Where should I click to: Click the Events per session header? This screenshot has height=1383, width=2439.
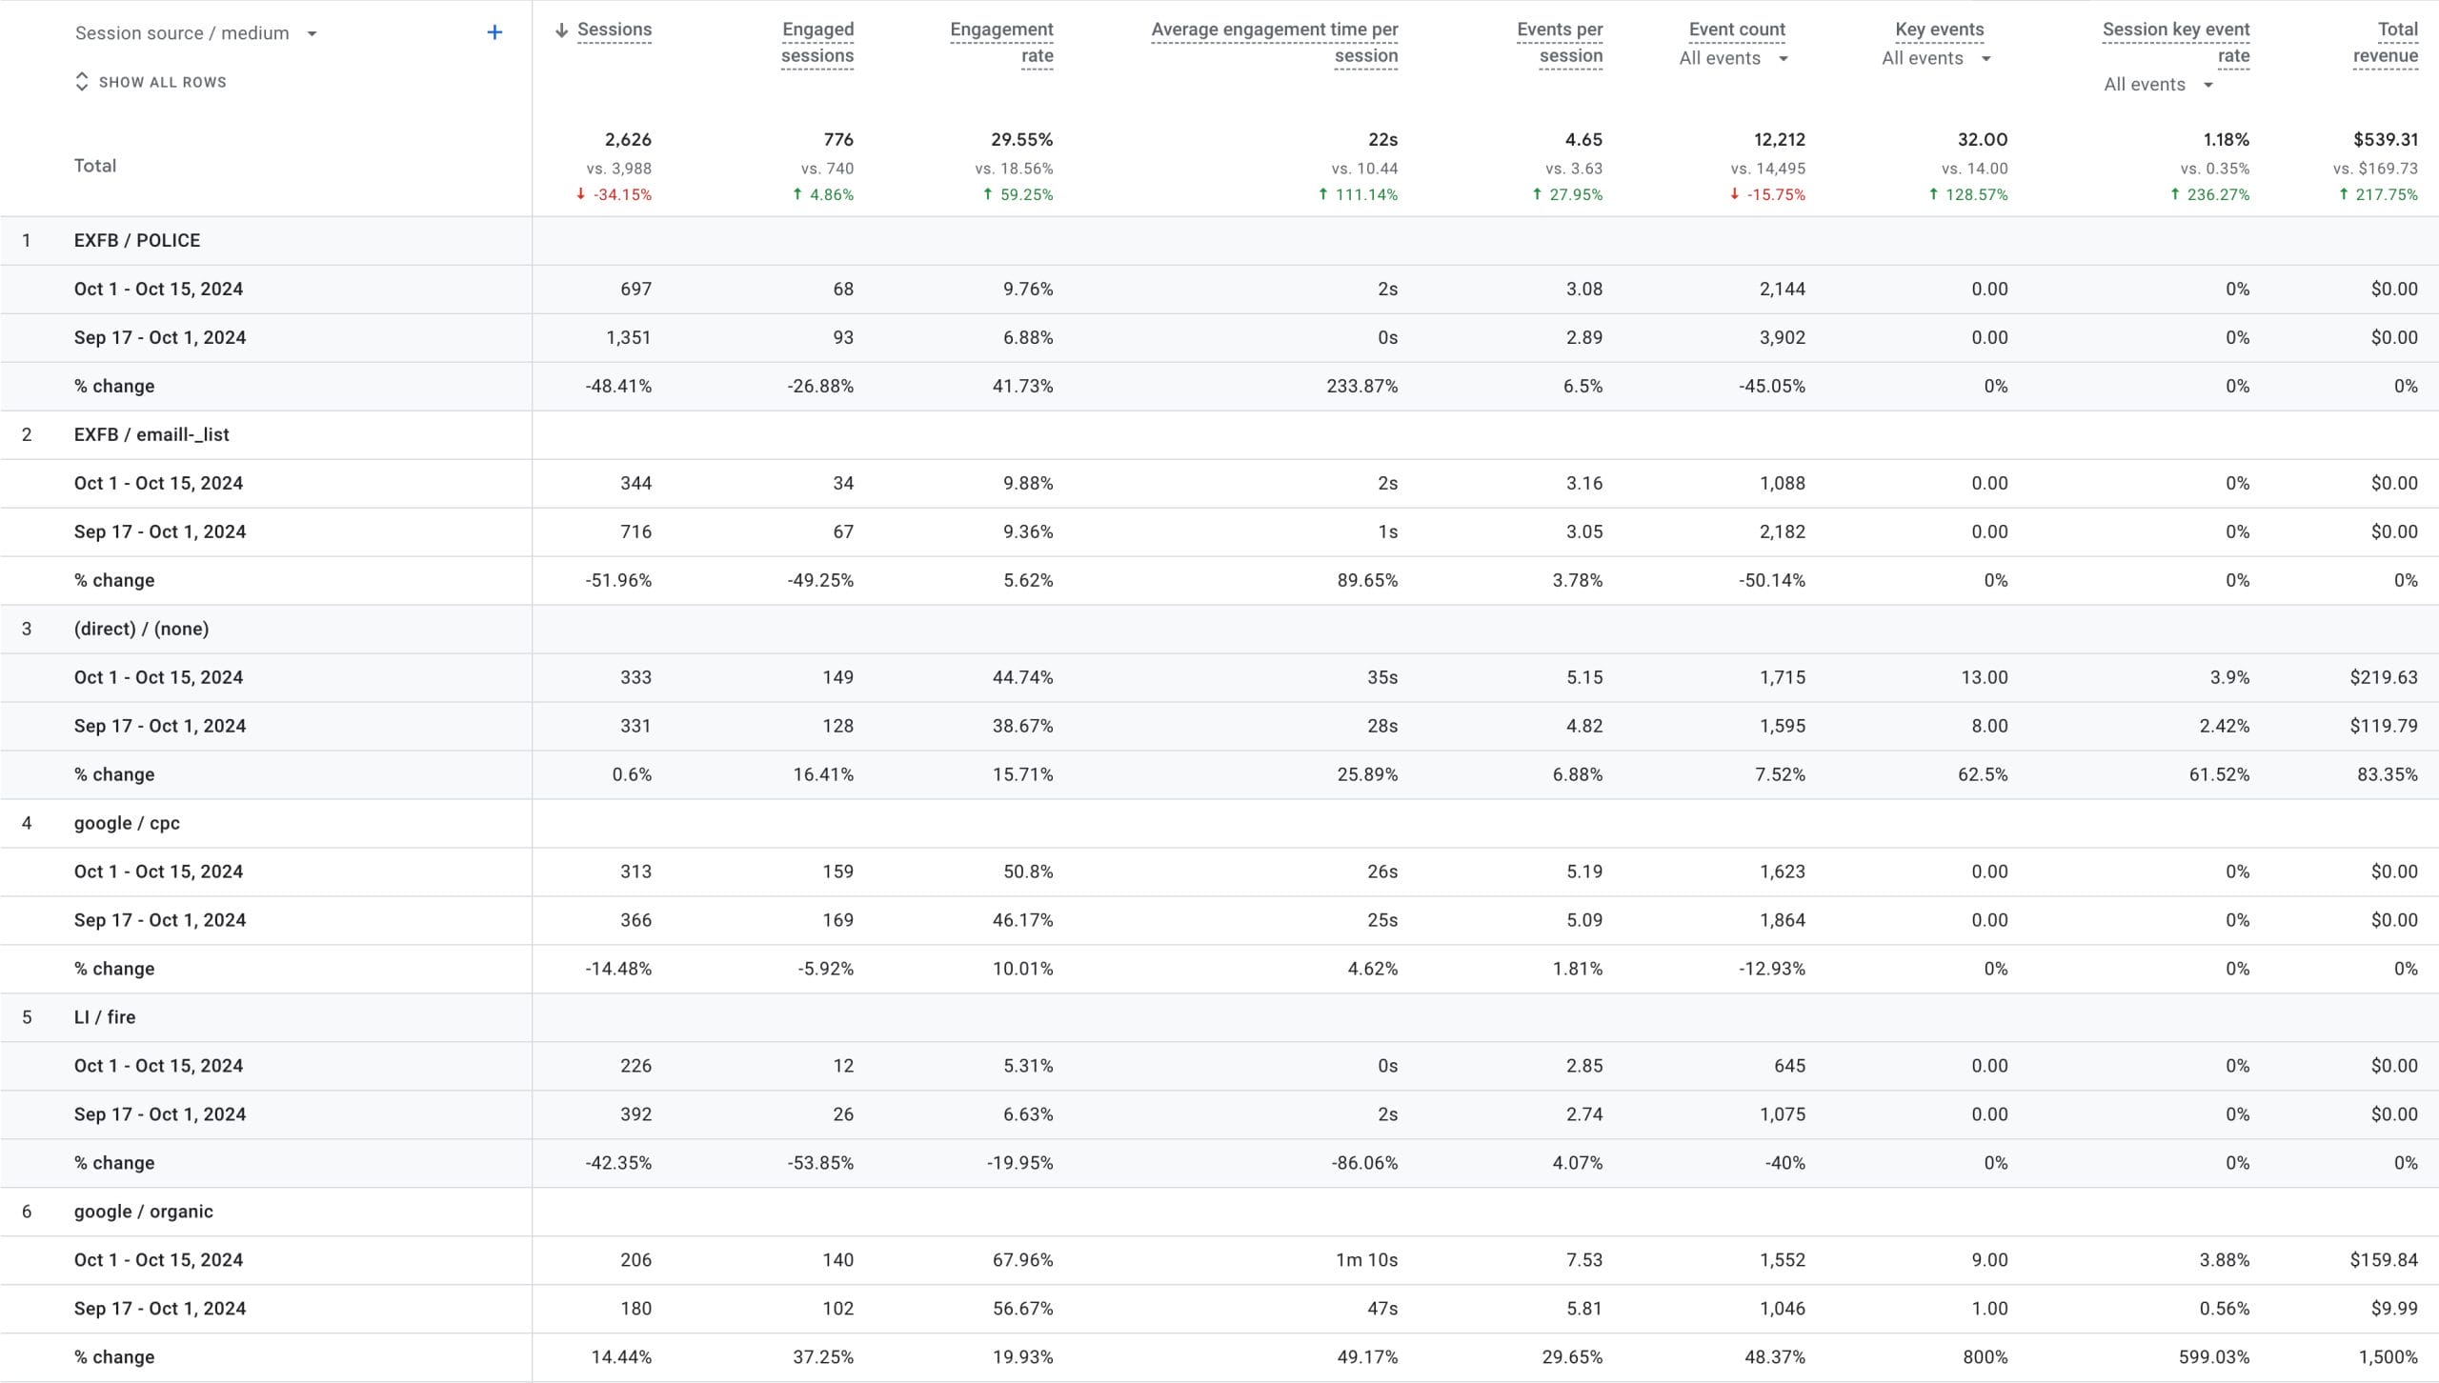point(1560,43)
